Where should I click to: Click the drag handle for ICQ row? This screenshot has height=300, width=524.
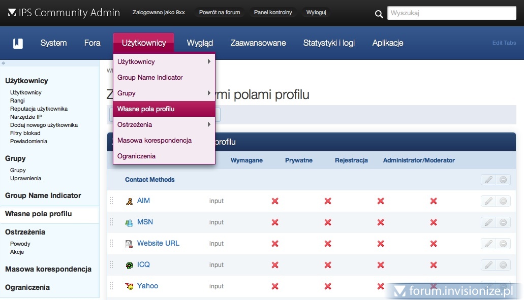point(111,265)
